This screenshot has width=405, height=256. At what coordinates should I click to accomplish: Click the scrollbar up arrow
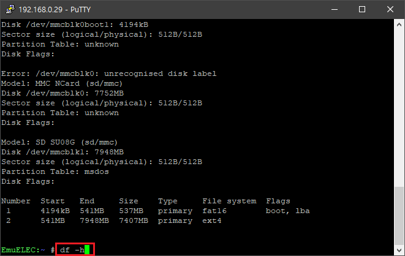point(399,24)
